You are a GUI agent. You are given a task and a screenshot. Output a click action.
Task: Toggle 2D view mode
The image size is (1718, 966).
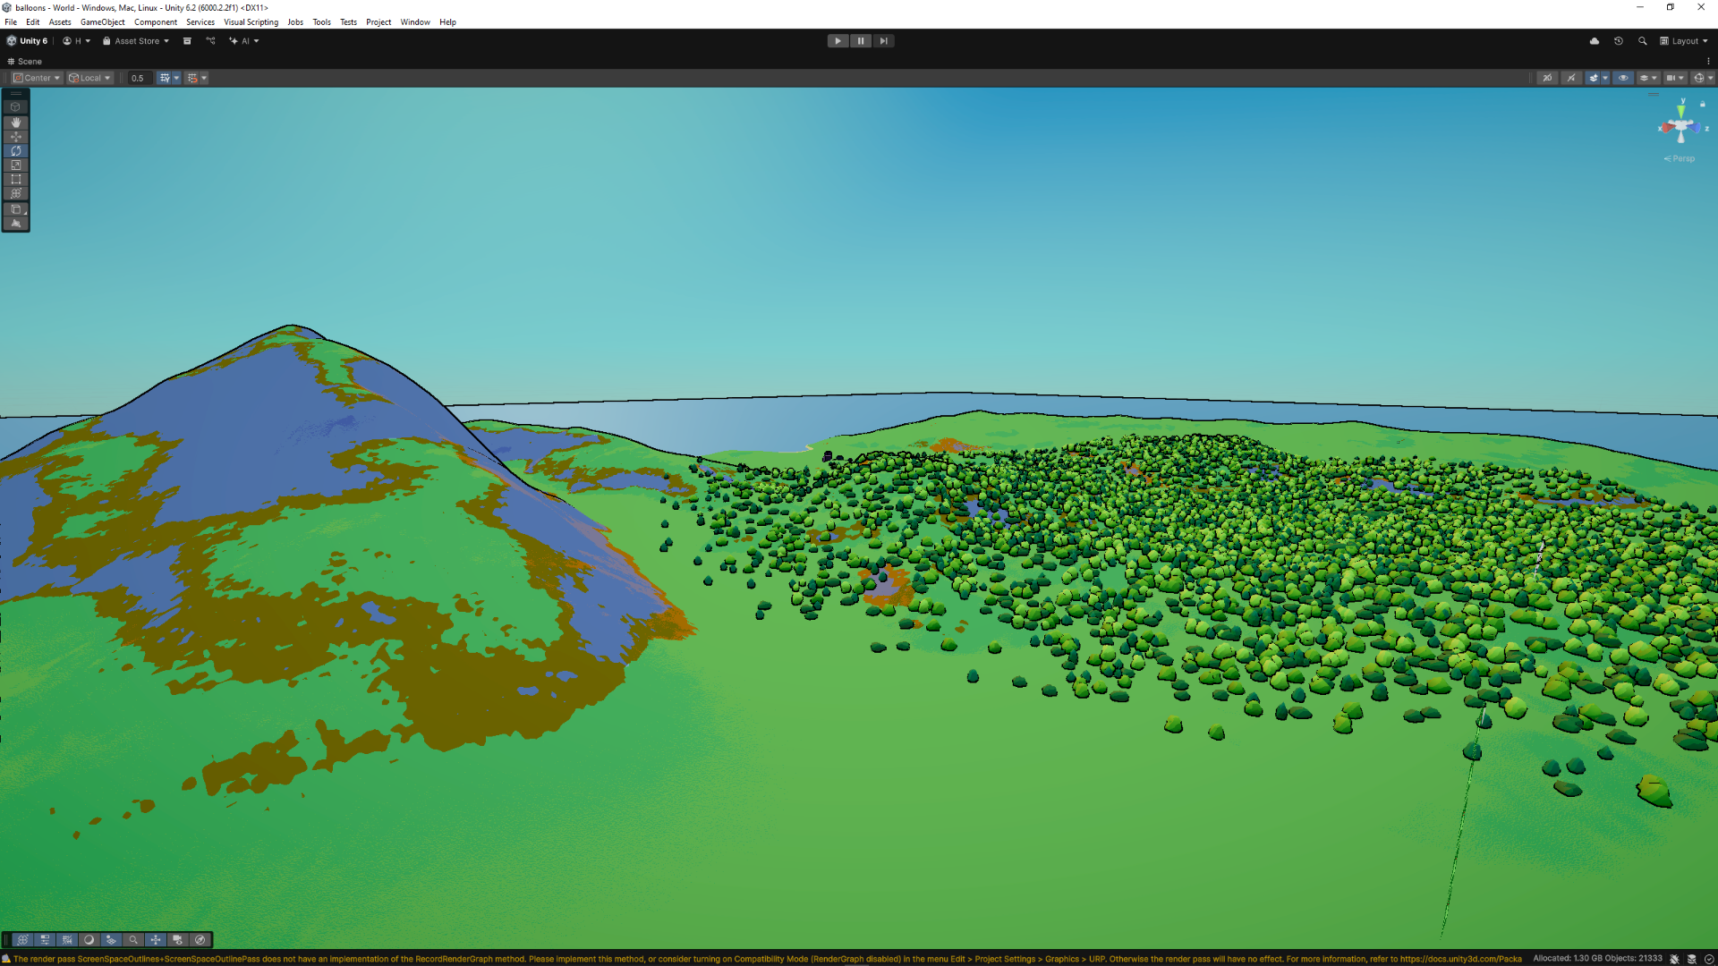(x=1547, y=78)
